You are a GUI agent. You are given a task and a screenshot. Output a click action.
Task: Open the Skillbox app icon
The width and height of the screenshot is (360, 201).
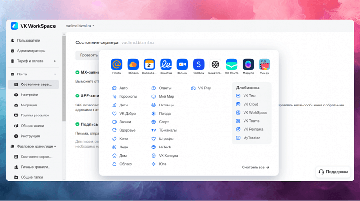pos(198,64)
